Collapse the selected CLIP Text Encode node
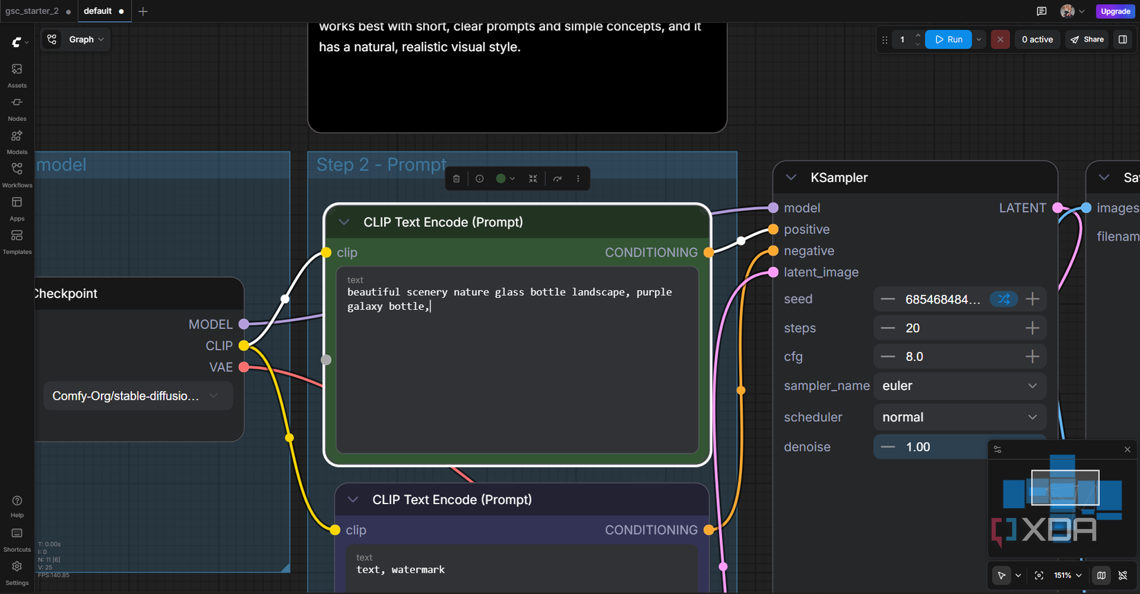1140x594 pixels. pos(344,222)
